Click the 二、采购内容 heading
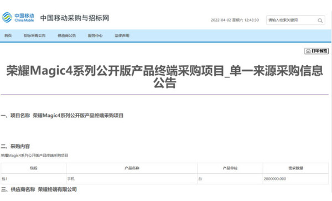 15,146
